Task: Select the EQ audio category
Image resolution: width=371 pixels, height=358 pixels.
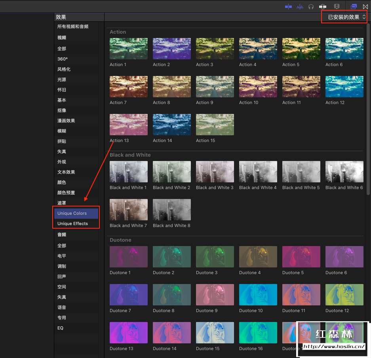Action: (76, 328)
